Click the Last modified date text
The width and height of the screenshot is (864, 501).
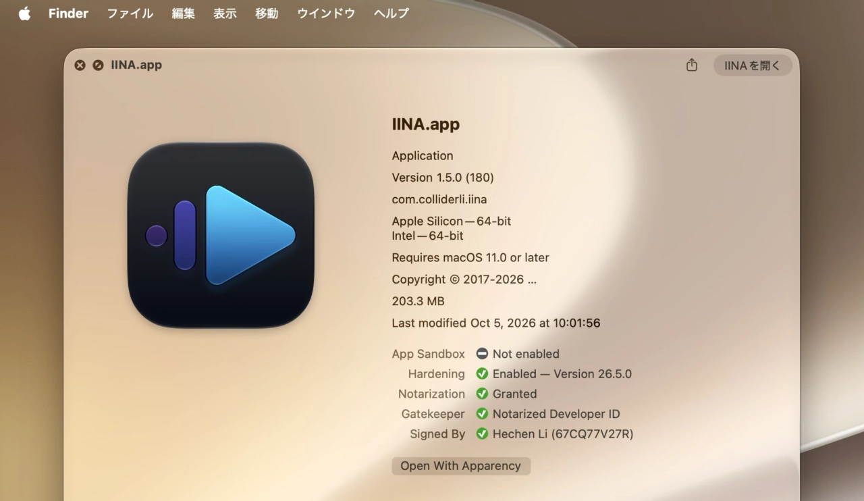[496, 323]
